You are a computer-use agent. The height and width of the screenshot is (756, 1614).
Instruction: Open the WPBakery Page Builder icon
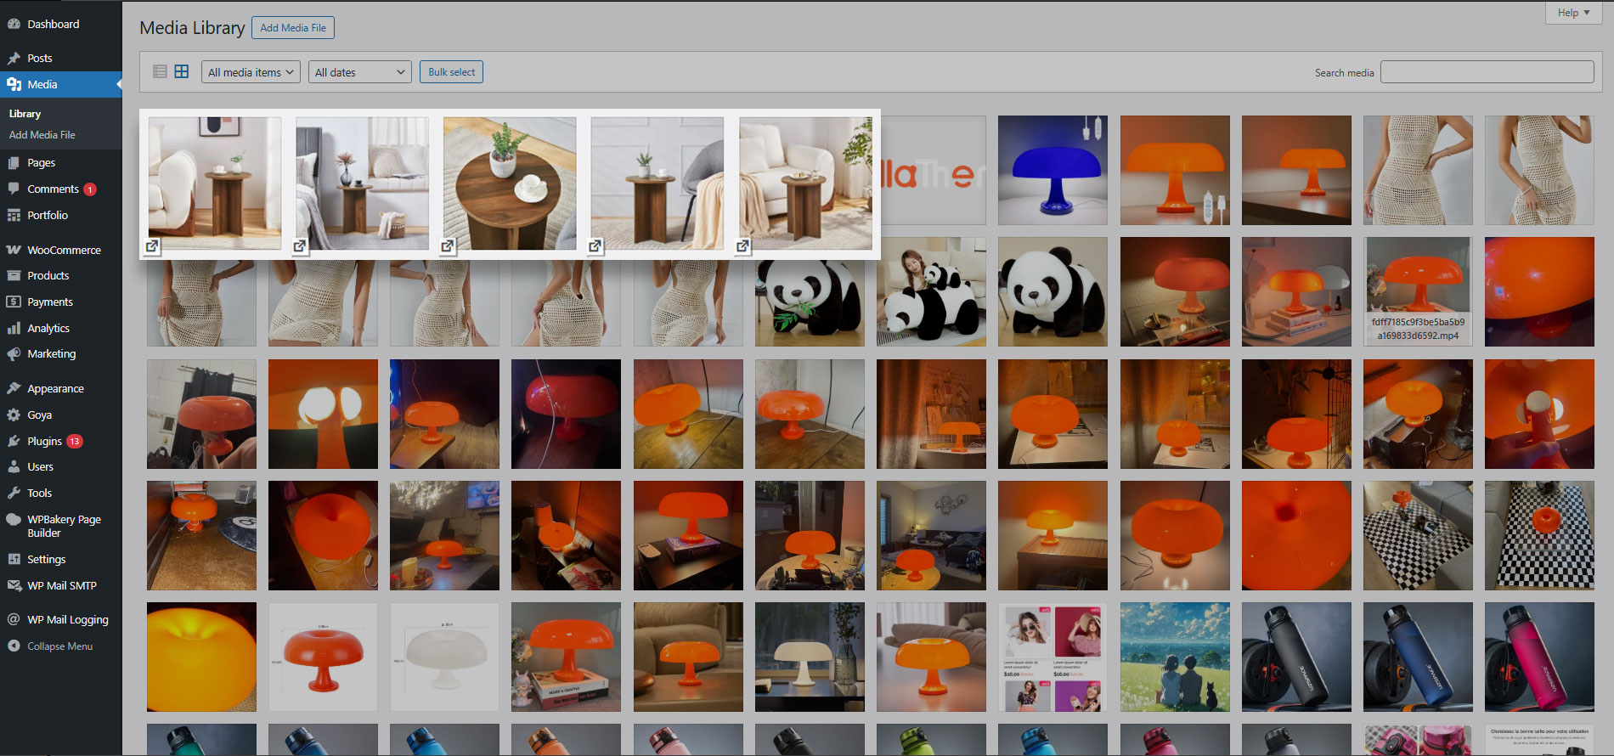14,520
